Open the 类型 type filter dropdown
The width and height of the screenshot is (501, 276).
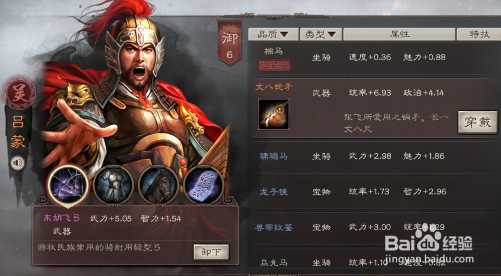point(321,34)
